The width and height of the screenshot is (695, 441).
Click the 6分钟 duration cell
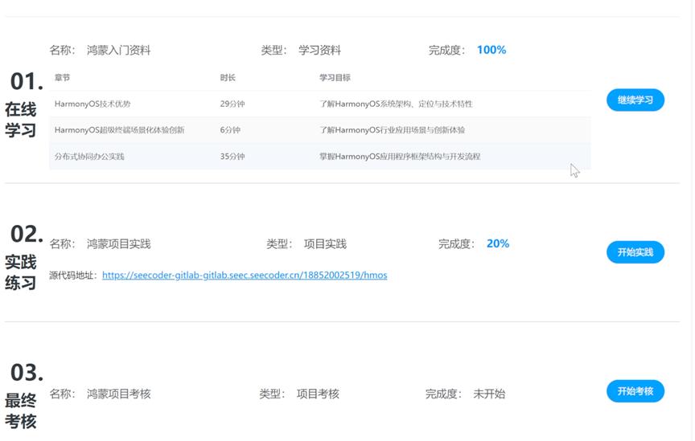point(230,130)
